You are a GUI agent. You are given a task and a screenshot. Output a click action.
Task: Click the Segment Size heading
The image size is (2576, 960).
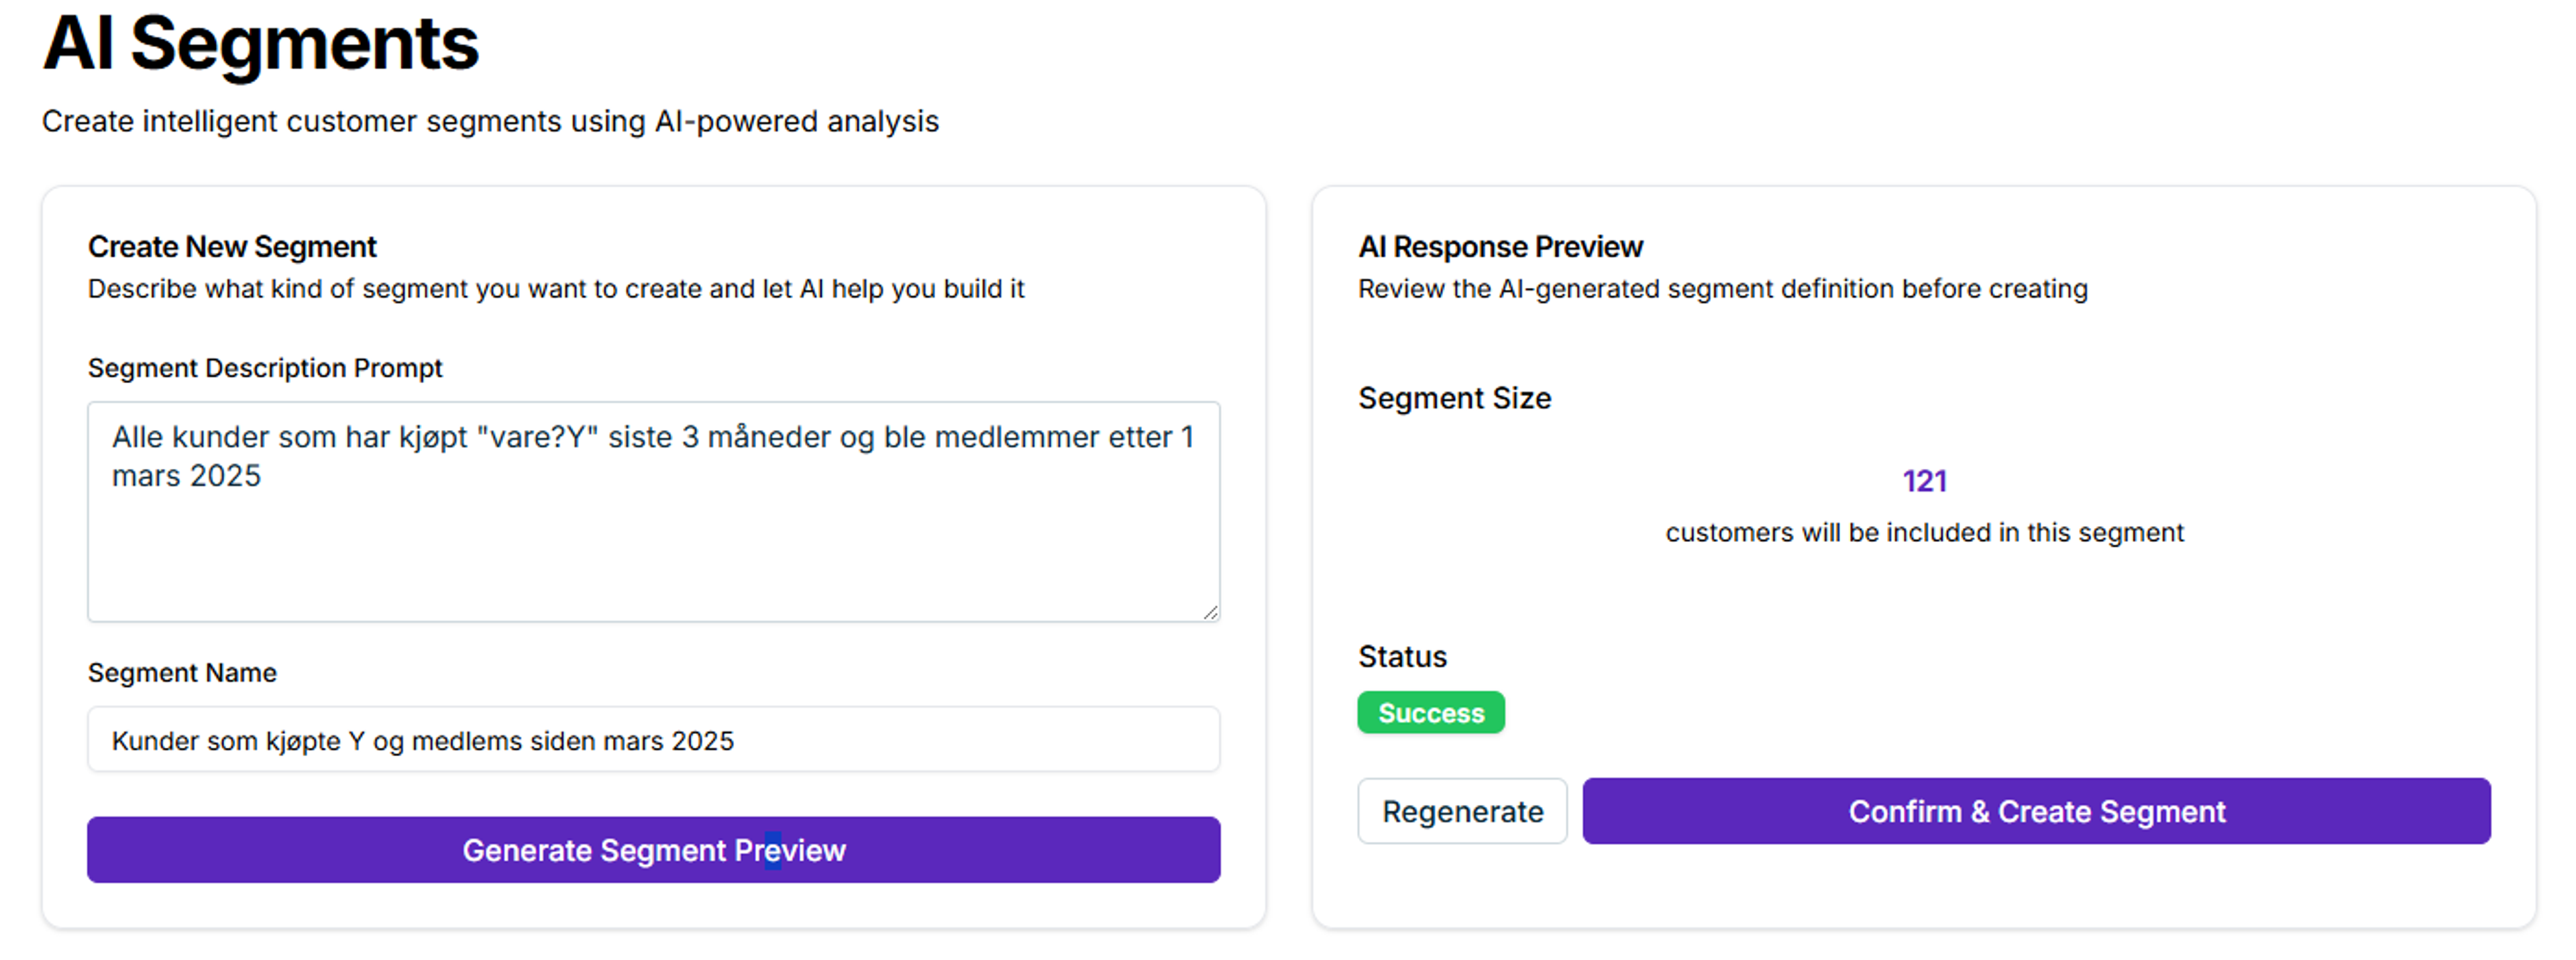1454,398
